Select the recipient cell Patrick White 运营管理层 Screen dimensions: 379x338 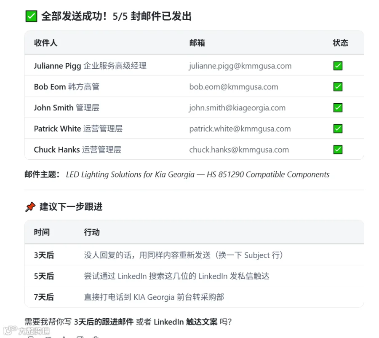pyautogui.click(x=78, y=129)
